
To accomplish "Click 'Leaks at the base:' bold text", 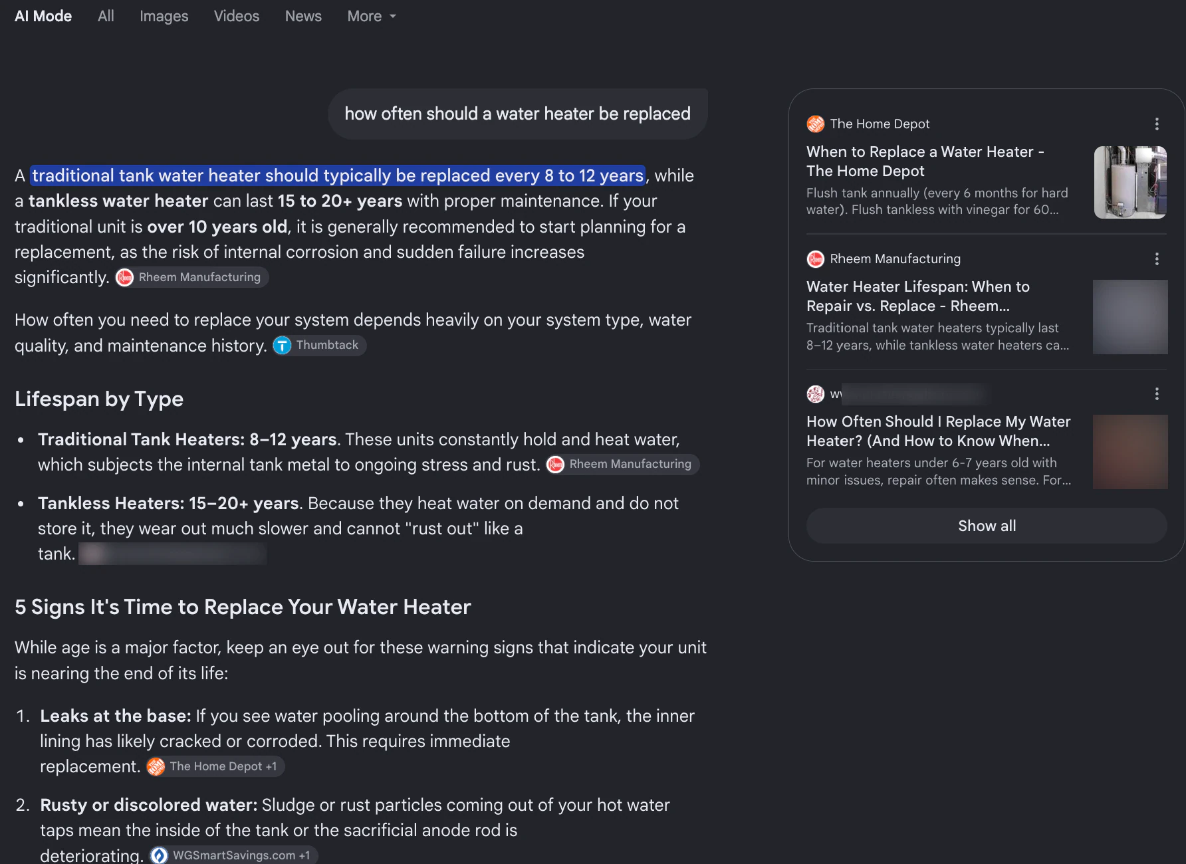I will point(116,716).
